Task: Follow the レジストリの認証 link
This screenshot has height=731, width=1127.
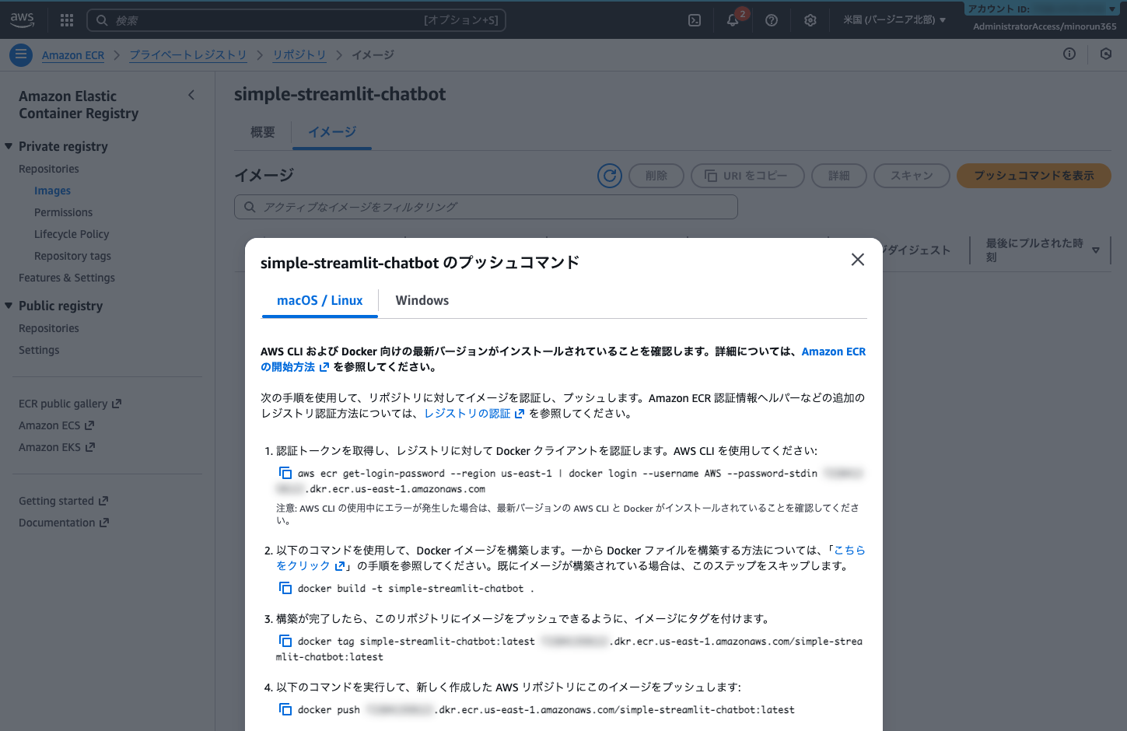Action: pyautogui.click(x=468, y=413)
